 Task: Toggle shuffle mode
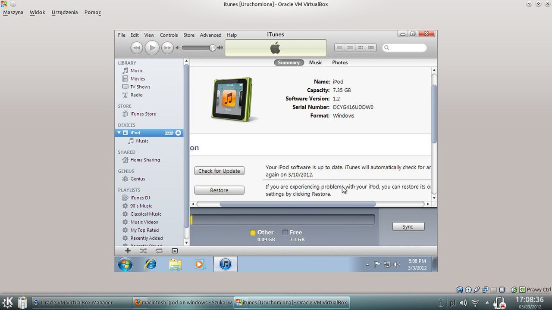(x=143, y=251)
